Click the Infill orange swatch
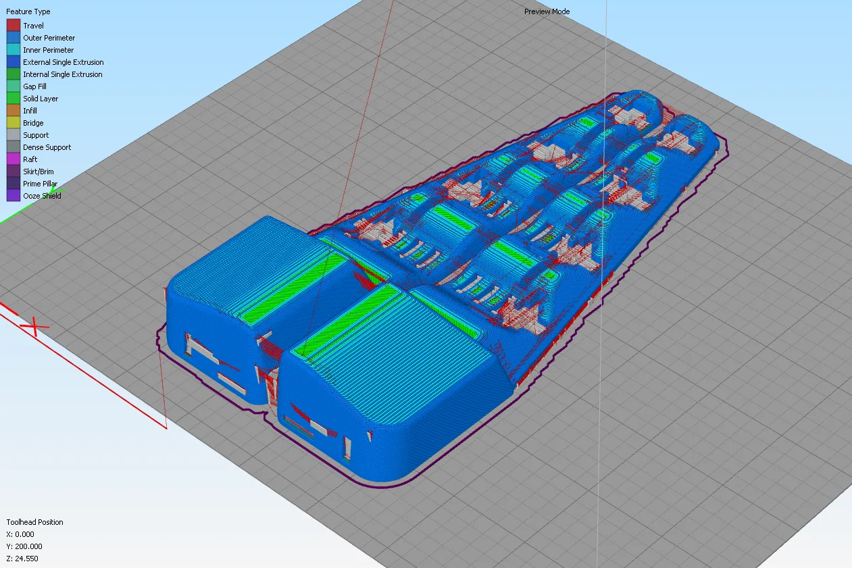The width and height of the screenshot is (852, 568). (13, 111)
